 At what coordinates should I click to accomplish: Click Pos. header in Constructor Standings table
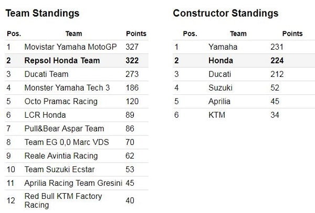(x=190, y=33)
